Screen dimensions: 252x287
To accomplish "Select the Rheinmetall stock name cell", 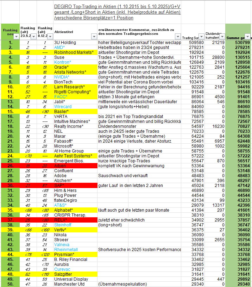I will pyautogui.click(x=66, y=250).
